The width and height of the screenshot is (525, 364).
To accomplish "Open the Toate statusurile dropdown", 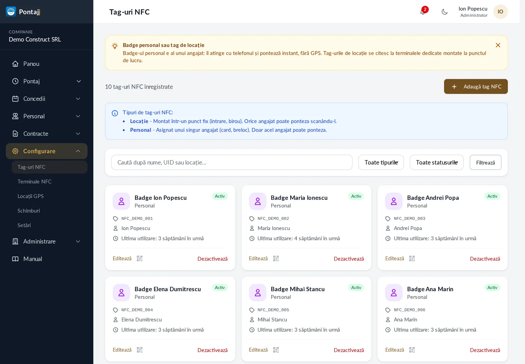I will pyautogui.click(x=437, y=162).
